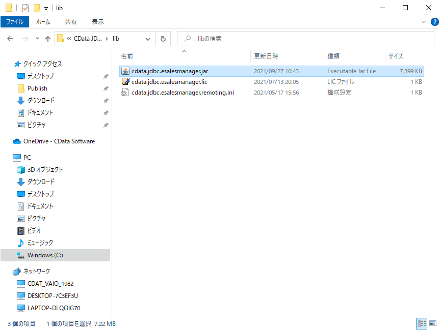Click the lic file's license icon
Screen dimensions: 441x330
tap(125, 82)
